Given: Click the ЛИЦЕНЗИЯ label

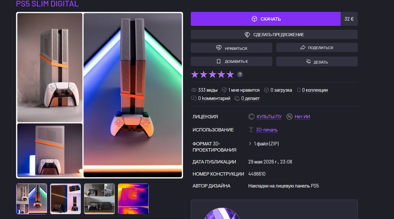Looking at the screenshot, I should click(205, 117).
